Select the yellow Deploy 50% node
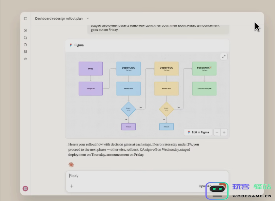The height and width of the screenshot is (201, 275). (x=166, y=68)
